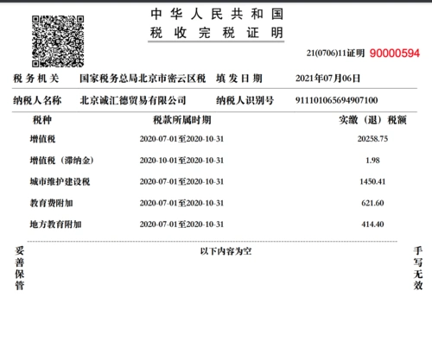The height and width of the screenshot is (341, 432).
Task: Click the 增值税 row label without 滞纳金
Action: tap(42, 139)
